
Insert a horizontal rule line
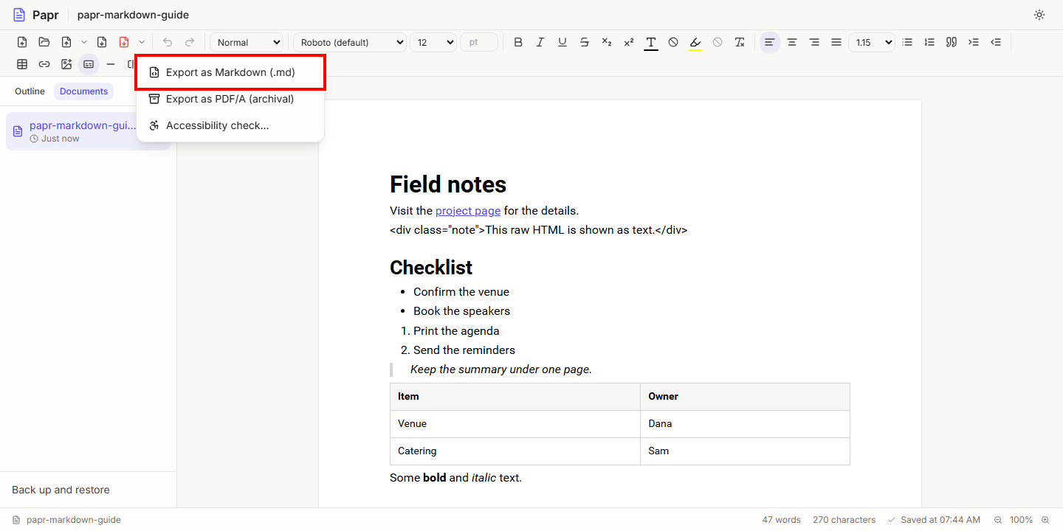tap(111, 64)
